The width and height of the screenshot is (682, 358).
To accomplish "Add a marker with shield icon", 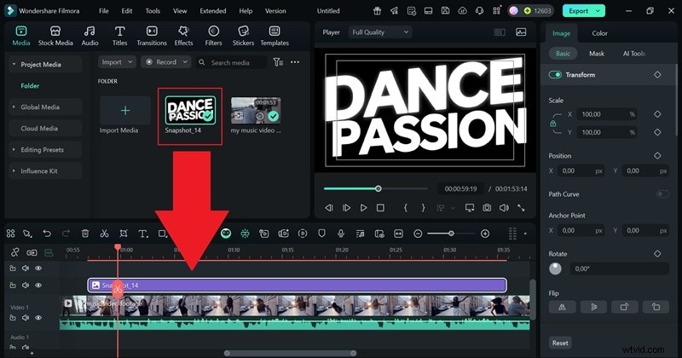I will tap(321, 234).
